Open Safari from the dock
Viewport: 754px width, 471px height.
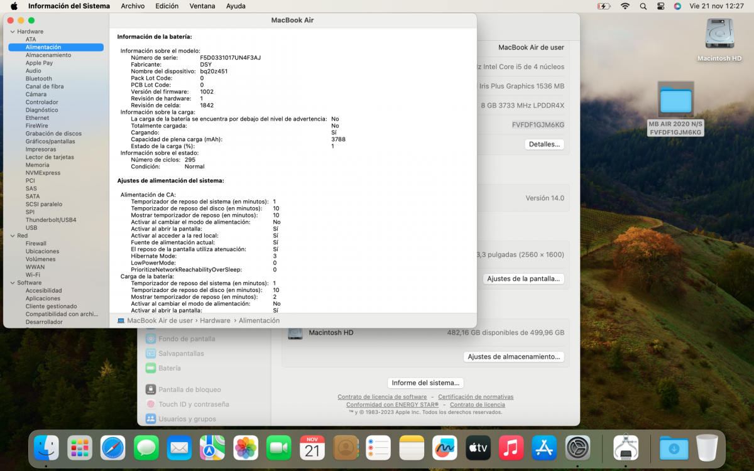pos(113,448)
